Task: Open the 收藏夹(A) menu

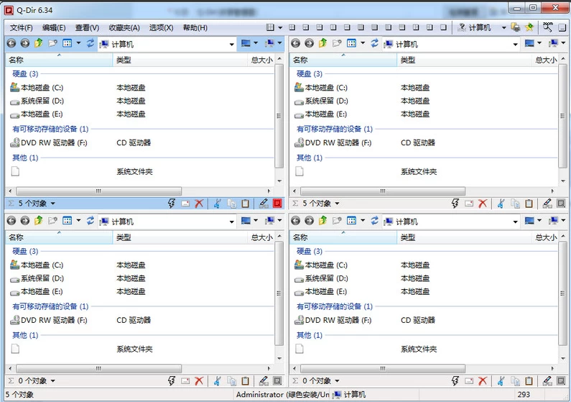Action: point(124,27)
